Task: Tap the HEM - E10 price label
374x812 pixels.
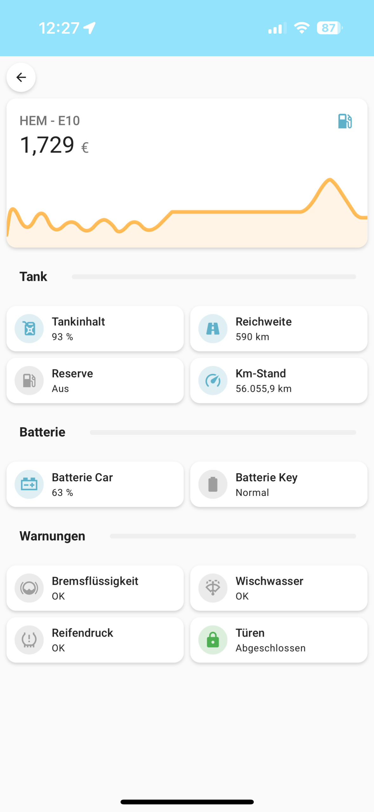Action: [50, 121]
